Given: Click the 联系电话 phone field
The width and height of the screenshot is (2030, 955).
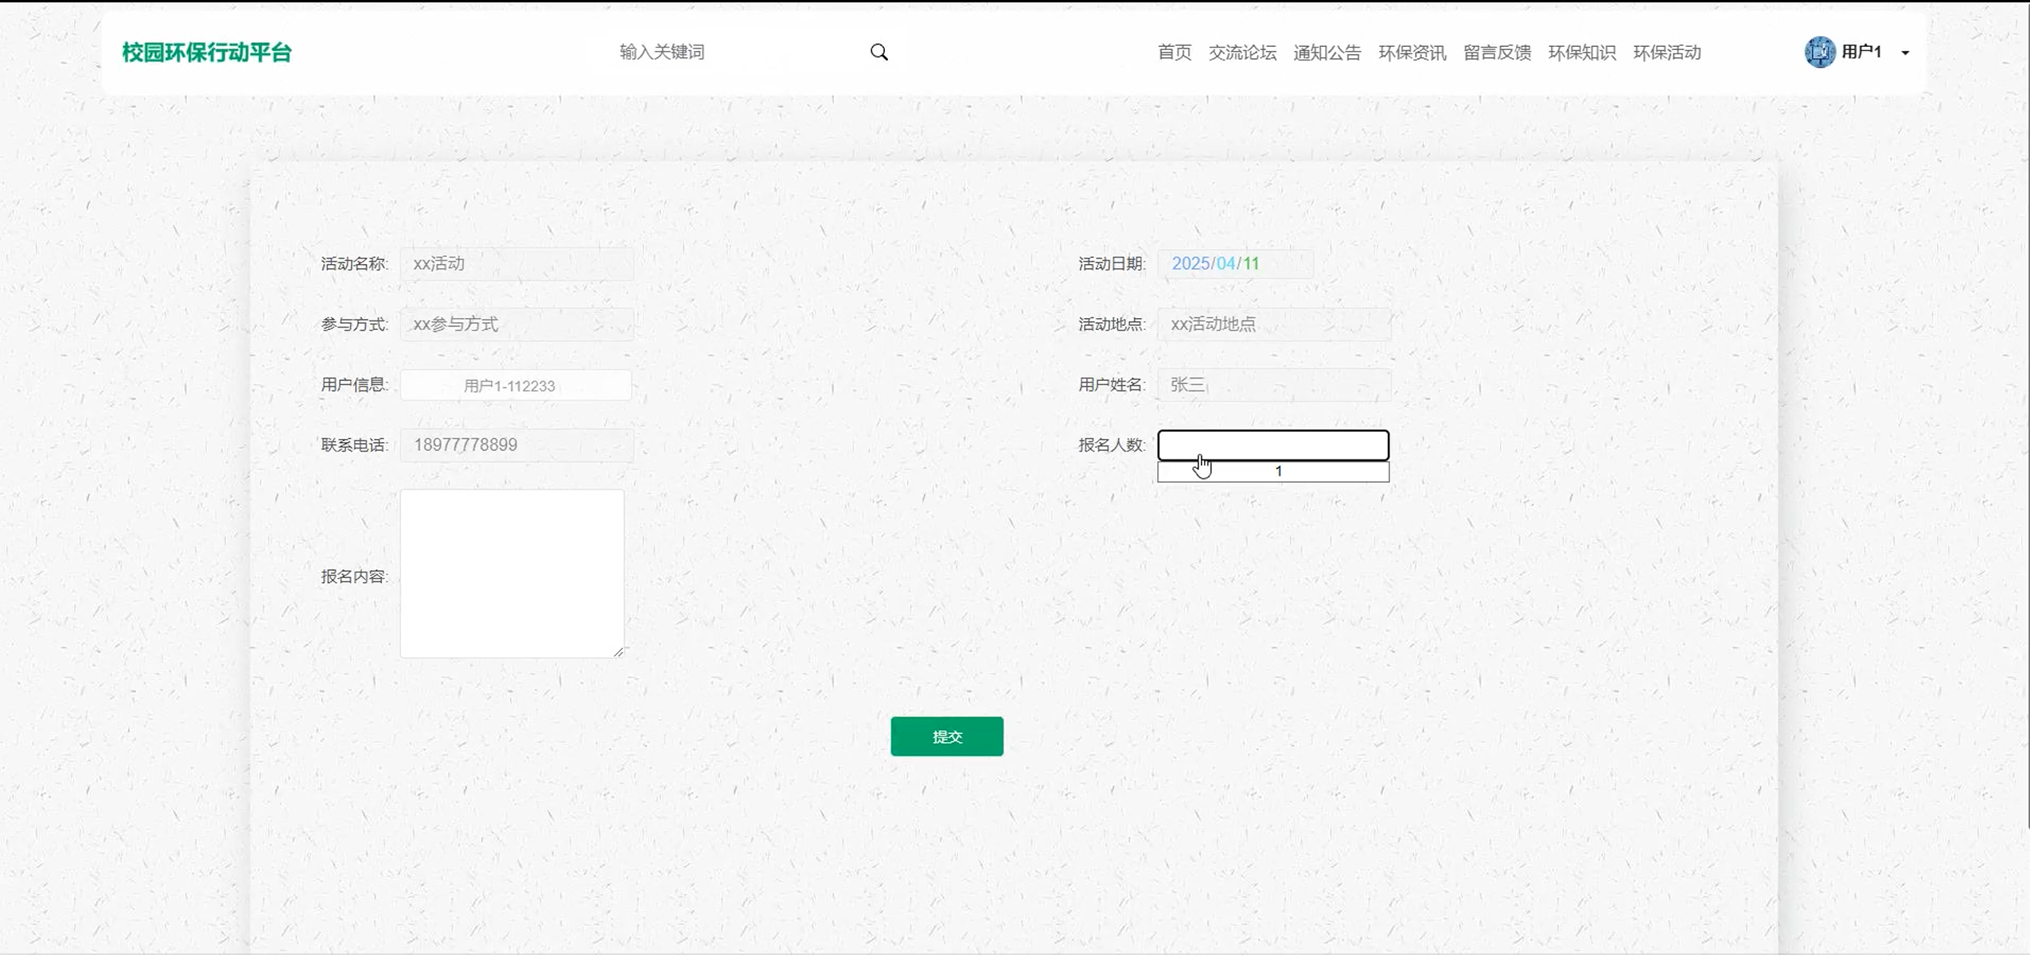Looking at the screenshot, I should 516,445.
